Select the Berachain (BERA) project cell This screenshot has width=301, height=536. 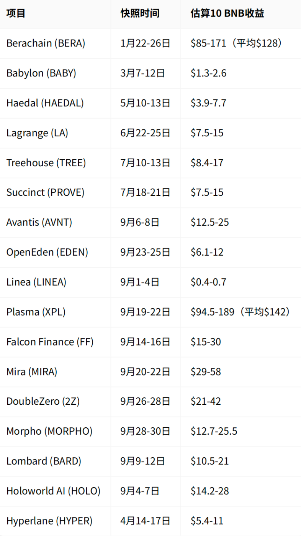coord(46,43)
